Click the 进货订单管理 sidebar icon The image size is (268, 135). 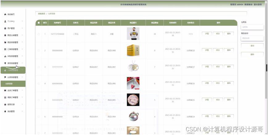[x=5, y=90]
